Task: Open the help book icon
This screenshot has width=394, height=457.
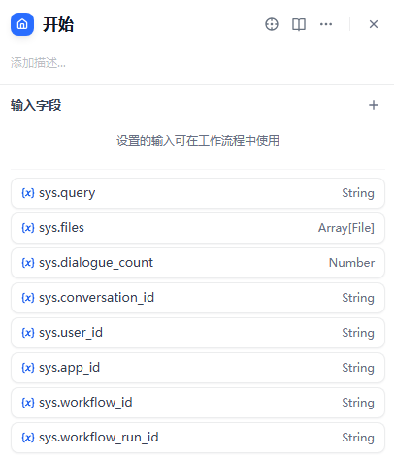Action: [x=299, y=24]
